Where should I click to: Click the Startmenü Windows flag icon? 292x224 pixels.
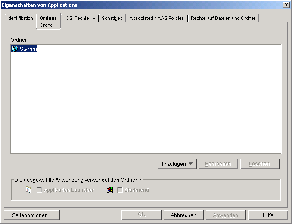click(109, 190)
